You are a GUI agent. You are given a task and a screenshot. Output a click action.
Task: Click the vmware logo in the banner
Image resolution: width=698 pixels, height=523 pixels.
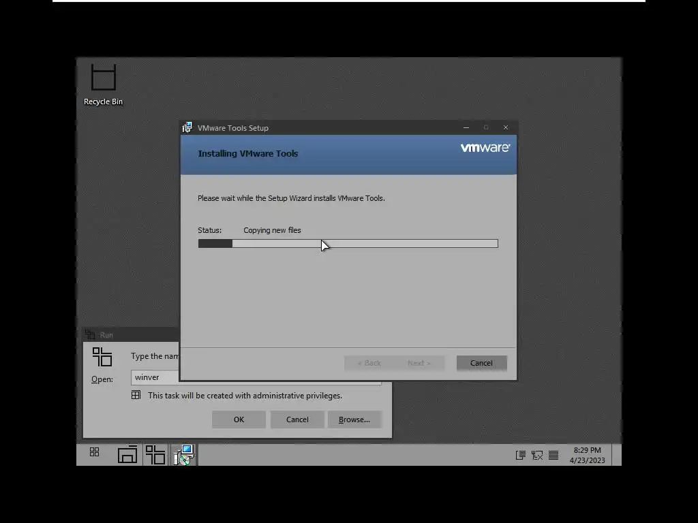(x=485, y=148)
